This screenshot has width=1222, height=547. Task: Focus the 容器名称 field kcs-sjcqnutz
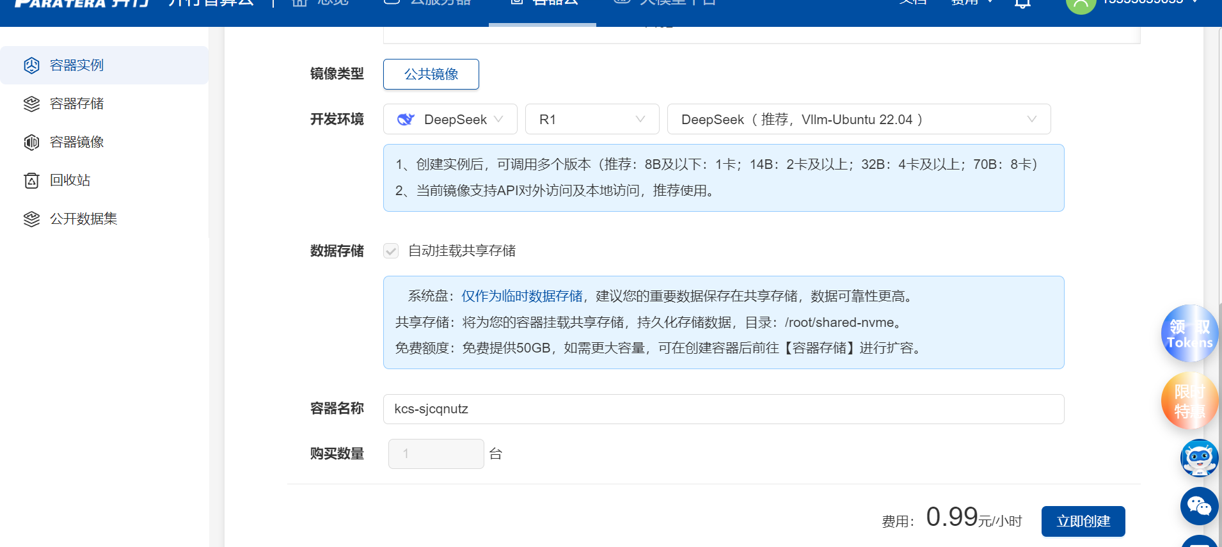tap(724, 409)
